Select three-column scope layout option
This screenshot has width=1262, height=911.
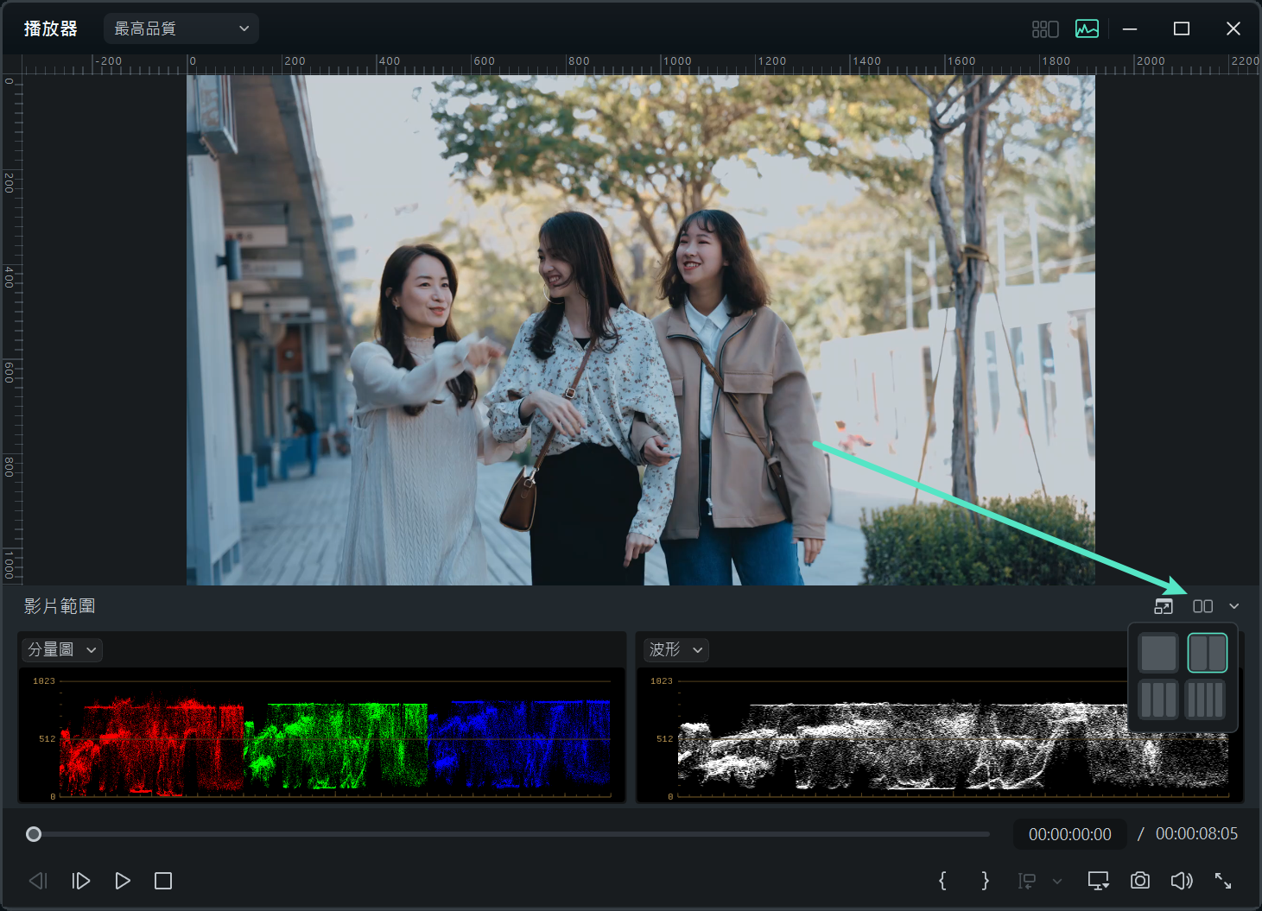pos(1157,699)
